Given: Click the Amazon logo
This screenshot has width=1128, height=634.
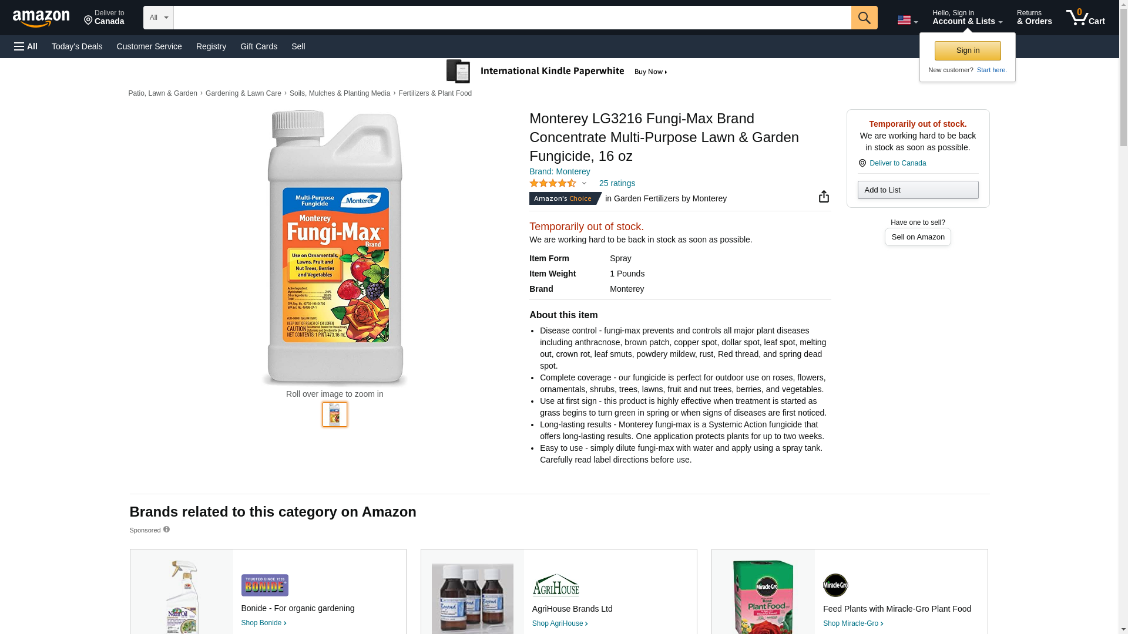Looking at the screenshot, I should (x=41, y=19).
